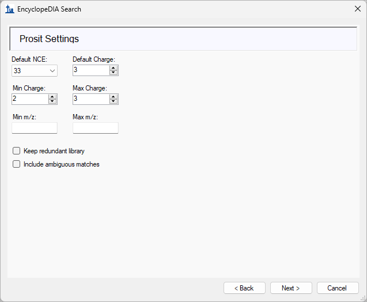
Task: Click the EncyclopeDIA app icon in title bar
Action: pyautogui.click(x=9, y=9)
